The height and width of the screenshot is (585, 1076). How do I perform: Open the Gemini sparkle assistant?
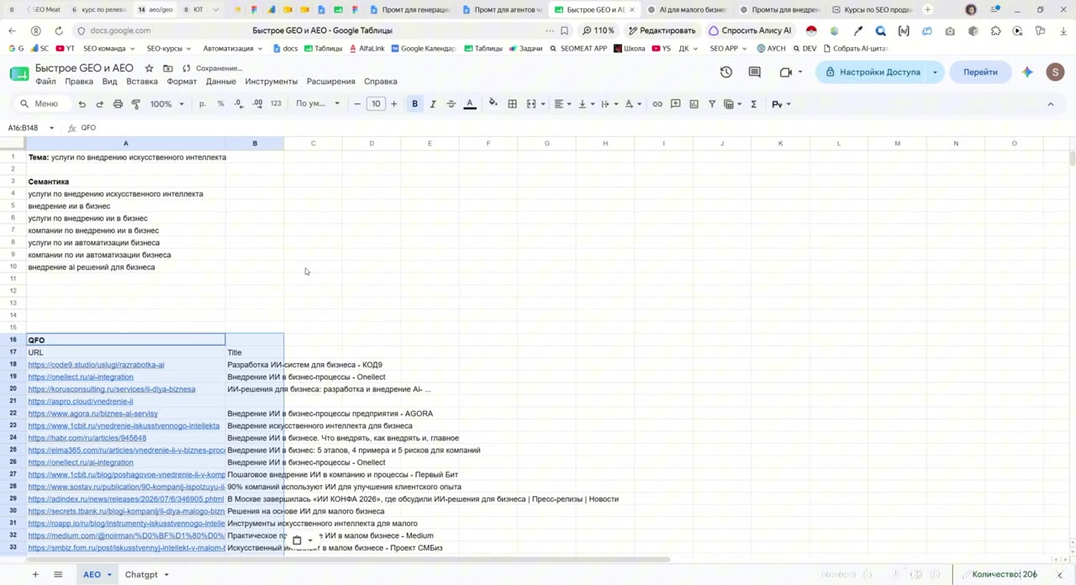coord(1027,72)
